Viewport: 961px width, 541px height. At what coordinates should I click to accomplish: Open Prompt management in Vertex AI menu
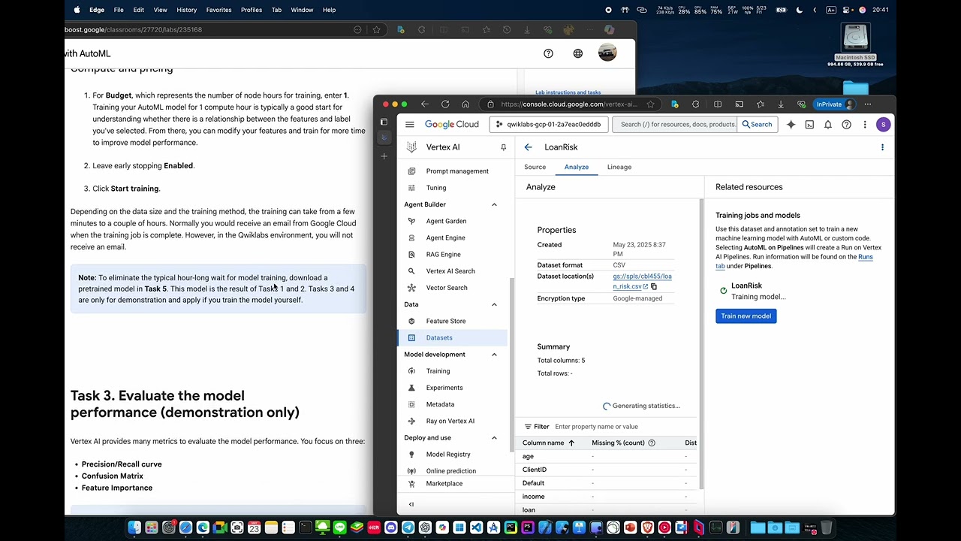[456, 171]
